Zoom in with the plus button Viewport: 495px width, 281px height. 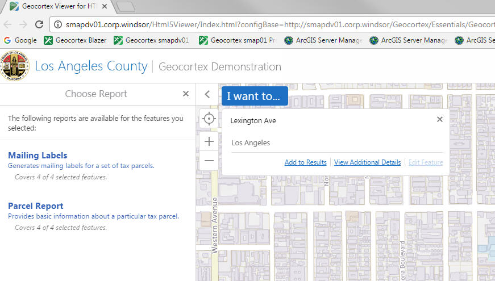click(209, 141)
